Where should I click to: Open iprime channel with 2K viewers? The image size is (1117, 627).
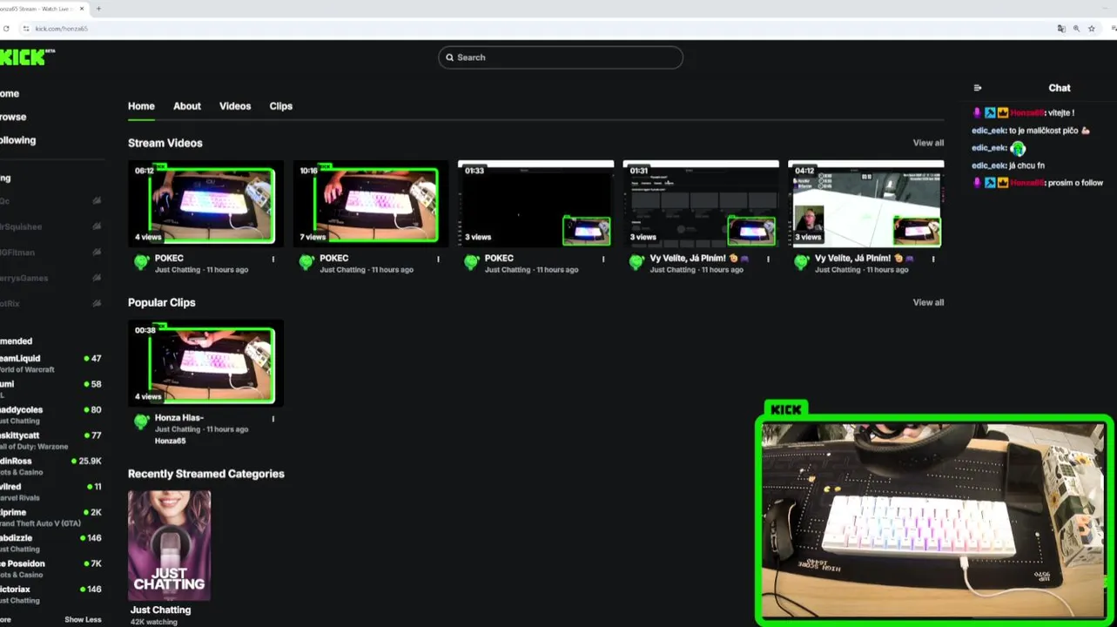tap(50, 517)
